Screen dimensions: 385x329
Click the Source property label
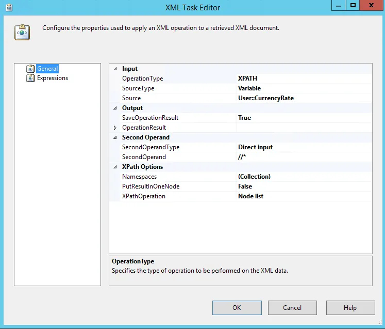tap(131, 98)
